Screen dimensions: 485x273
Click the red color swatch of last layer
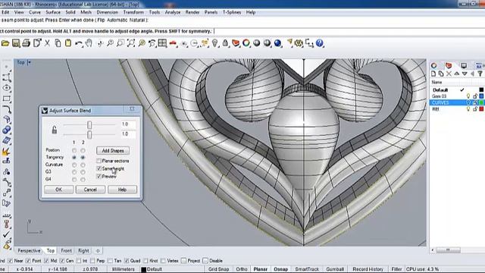pos(481,109)
